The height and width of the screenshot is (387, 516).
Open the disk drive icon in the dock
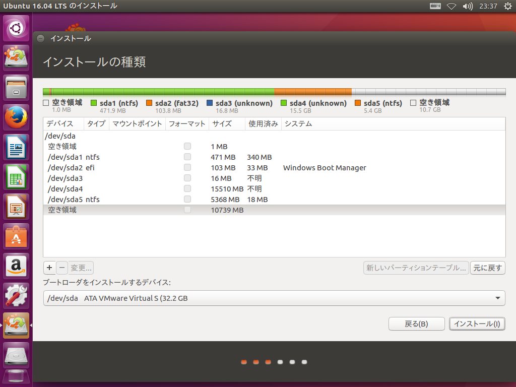pyautogui.click(x=16, y=355)
